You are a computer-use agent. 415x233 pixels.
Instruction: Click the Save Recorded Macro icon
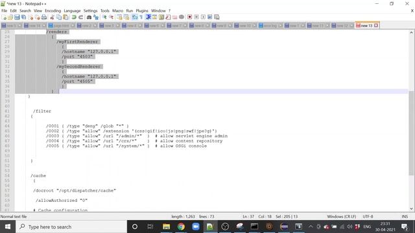pos(217,17)
